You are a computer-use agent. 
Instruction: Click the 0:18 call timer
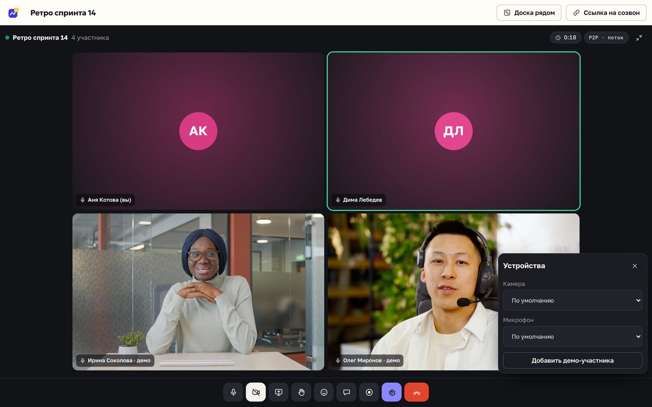pos(566,38)
